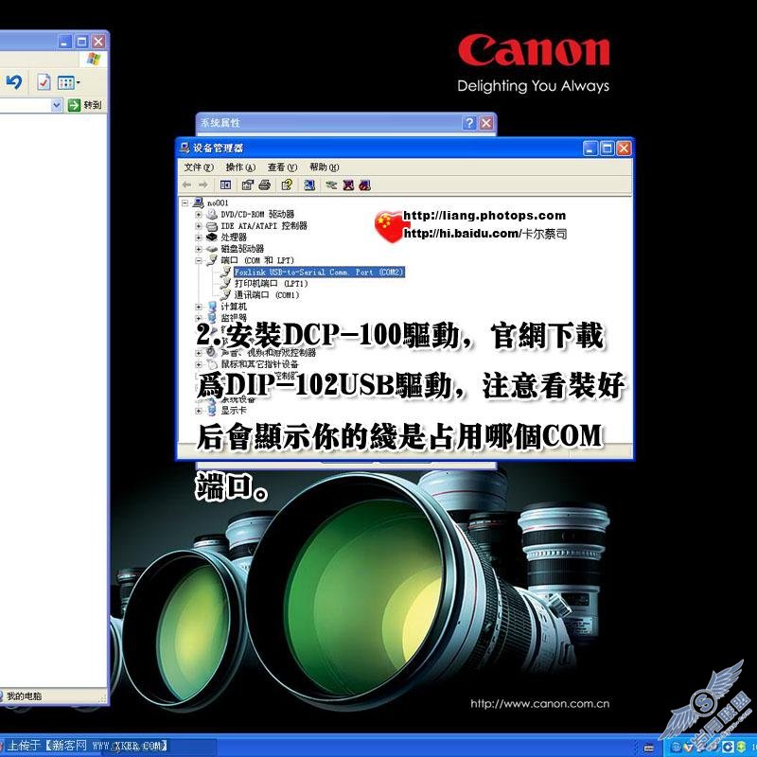Click the undo arrow in Explorer window
This screenshot has height=757, width=757.
click(14, 82)
